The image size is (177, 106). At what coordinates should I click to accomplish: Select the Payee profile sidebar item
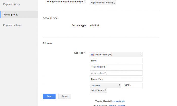(x=11, y=15)
